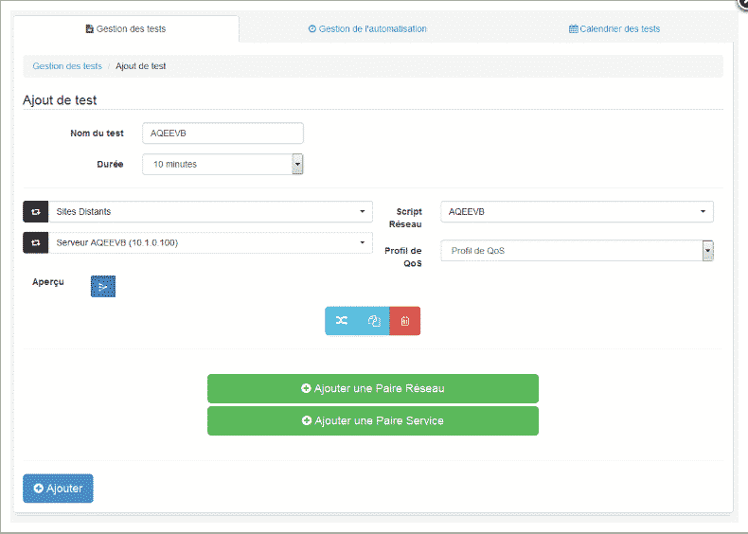This screenshot has height=534, width=748.
Task: Open the Calendrier des tests tab
Action: point(614,28)
